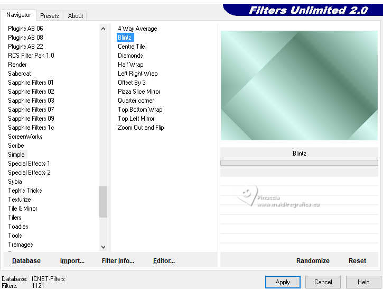Select the Scribe category

point(16,146)
